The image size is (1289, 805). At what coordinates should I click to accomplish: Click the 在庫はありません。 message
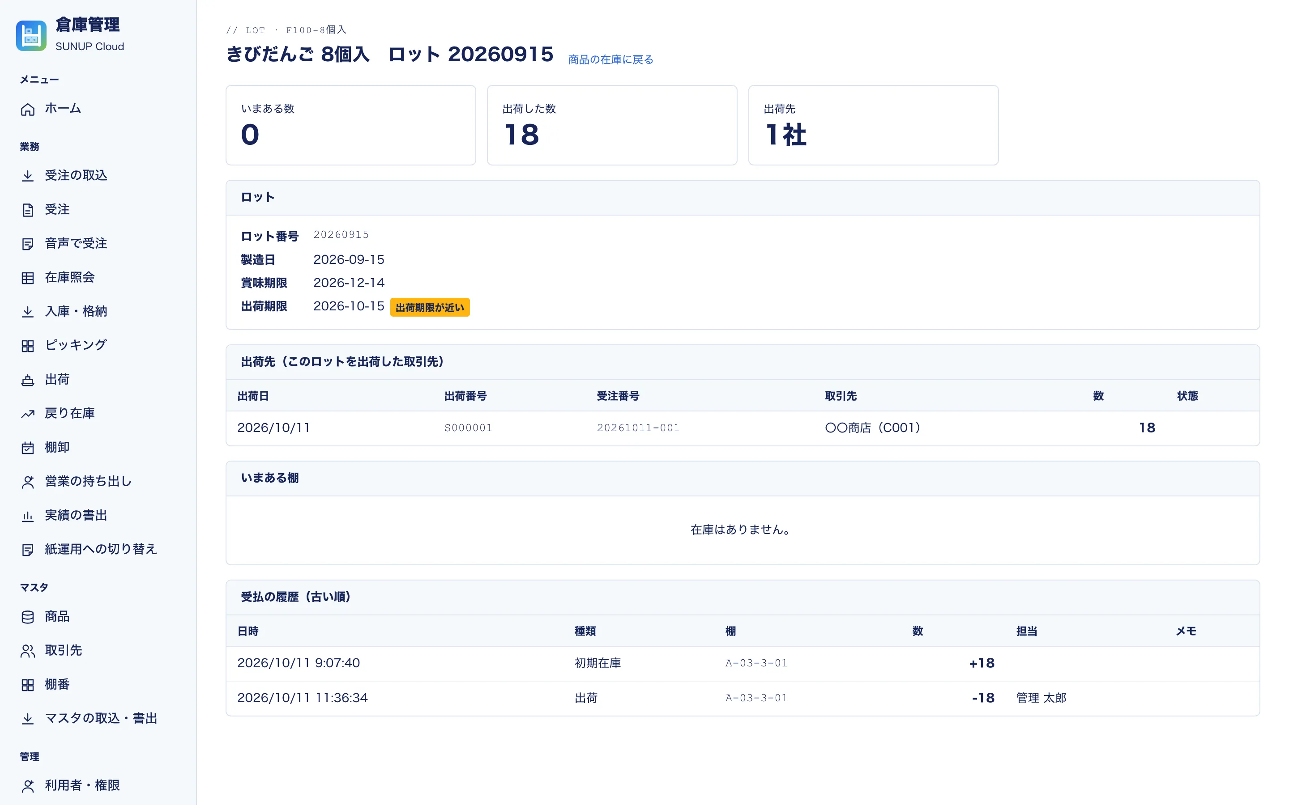[743, 530]
